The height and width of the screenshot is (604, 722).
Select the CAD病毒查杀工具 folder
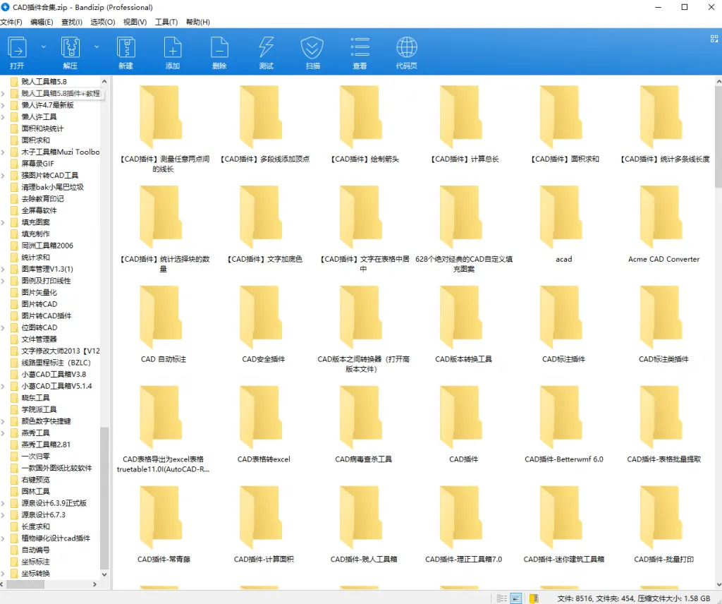[x=363, y=424]
